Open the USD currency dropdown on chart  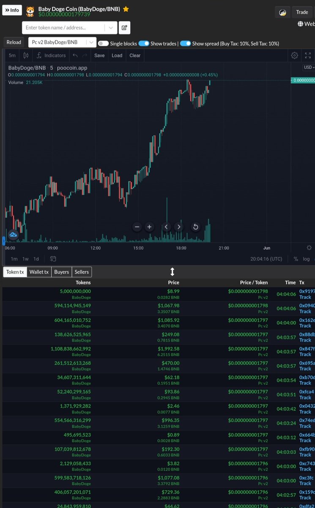[308, 67]
